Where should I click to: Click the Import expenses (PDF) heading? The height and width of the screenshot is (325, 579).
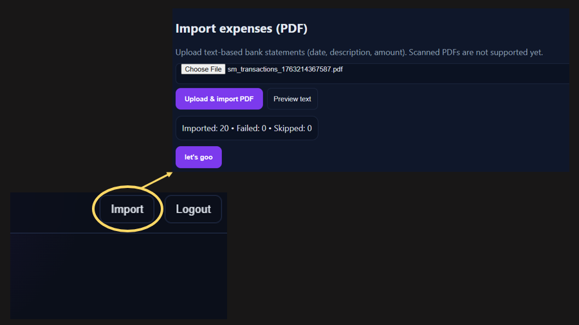click(241, 29)
